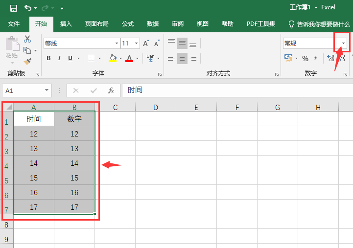The width and height of the screenshot is (353, 248).
Task: Click the Insert Function fx icon
Action: click(x=111, y=90)
